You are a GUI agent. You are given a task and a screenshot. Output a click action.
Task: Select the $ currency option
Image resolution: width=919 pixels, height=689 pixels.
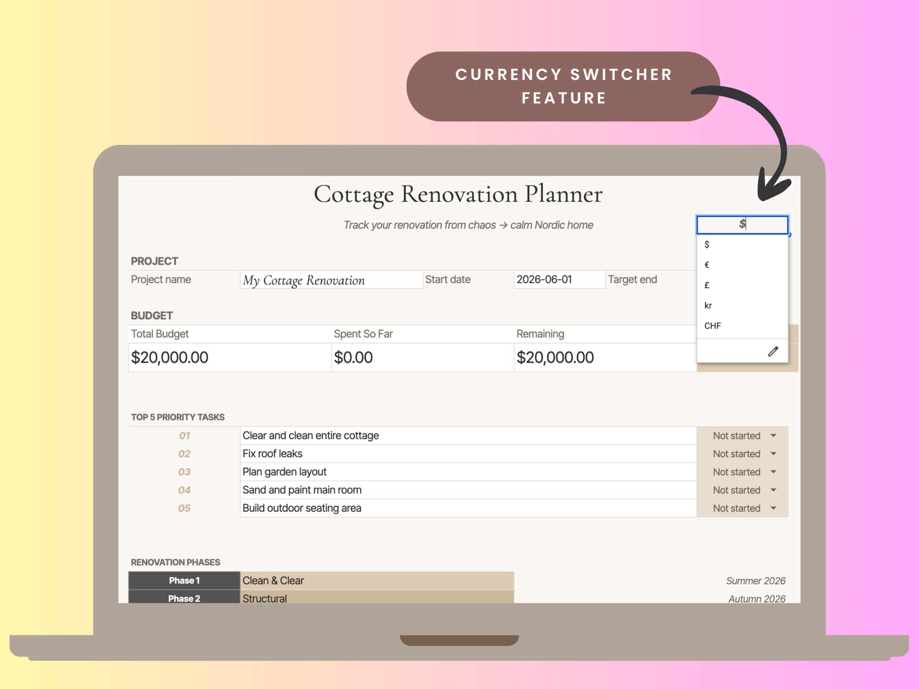tap(742, 245)
